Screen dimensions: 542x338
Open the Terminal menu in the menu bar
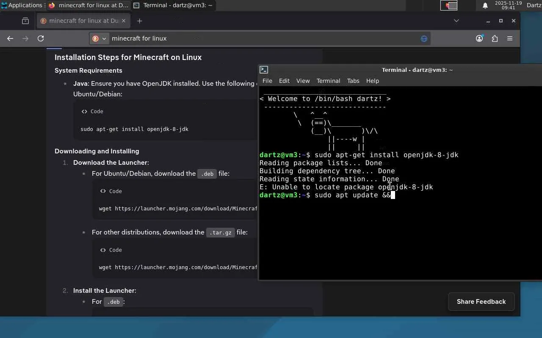328,81
